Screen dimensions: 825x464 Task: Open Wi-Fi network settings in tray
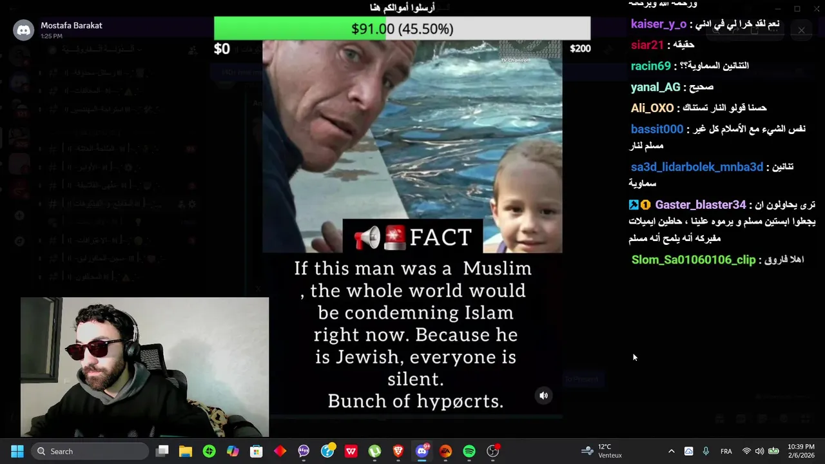[x=746, y=451]
